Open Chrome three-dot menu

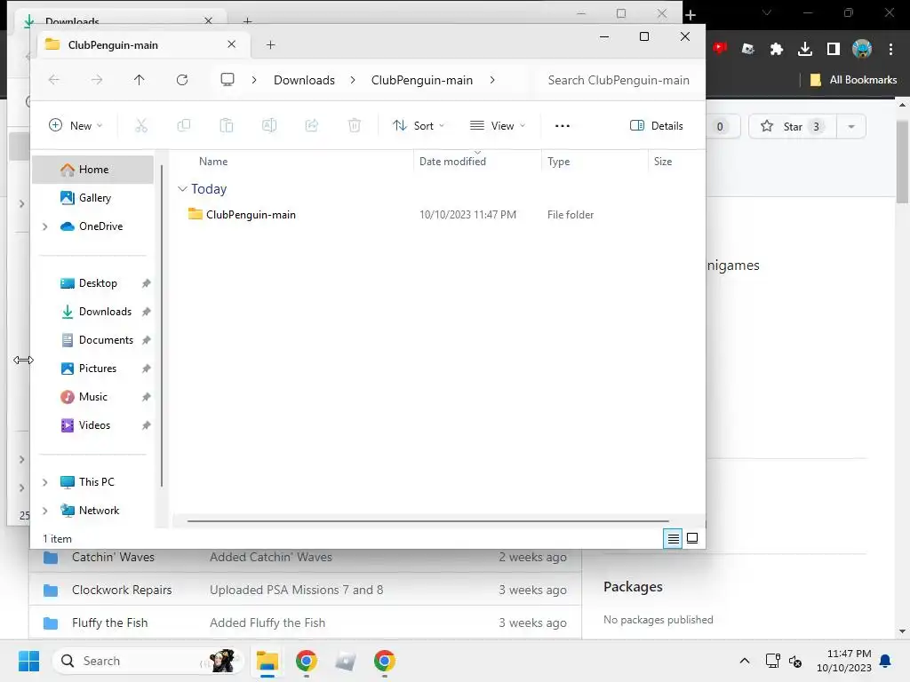click(x=890, y=50)
